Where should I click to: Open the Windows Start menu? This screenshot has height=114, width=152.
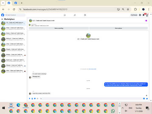point(4,108)
